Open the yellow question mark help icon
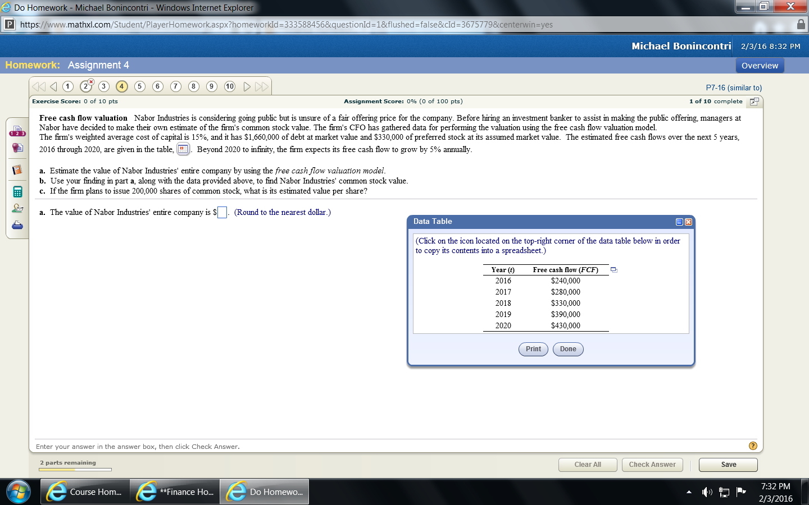The width and height of the screenshot is (809, 505). [752, 446]
